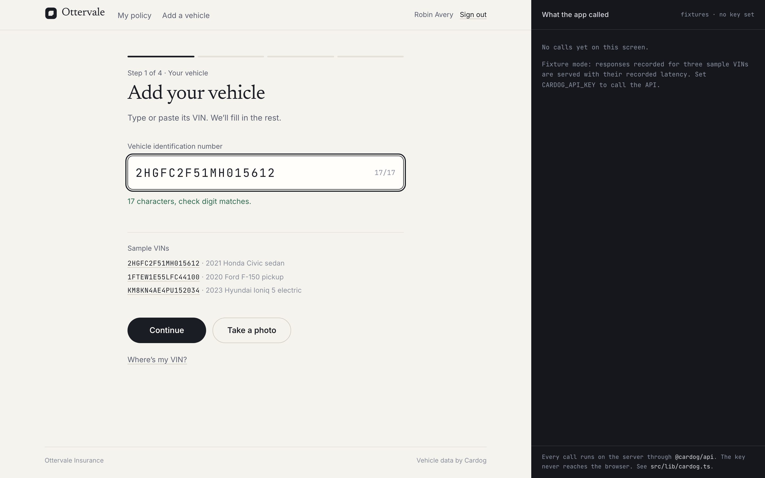Click 2020 Ford F-150 pickup description

[245, 277]
